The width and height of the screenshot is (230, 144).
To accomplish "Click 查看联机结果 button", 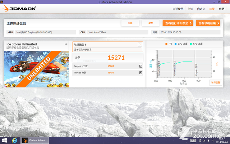I will (208, 23).
